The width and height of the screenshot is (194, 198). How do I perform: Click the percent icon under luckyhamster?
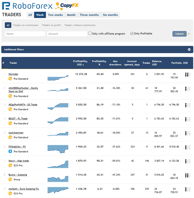[x=10, y=137]
